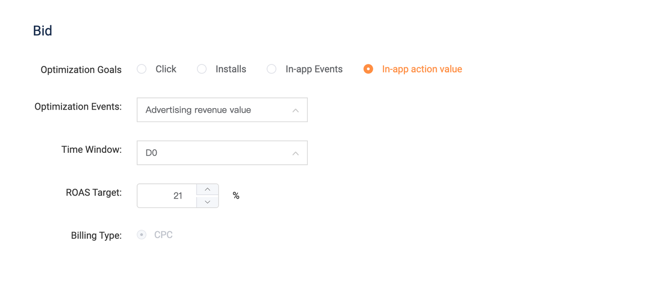Select the Click optimization goal radio button
The height and width of the screenshot is (281, 660).
pos(142,69)
